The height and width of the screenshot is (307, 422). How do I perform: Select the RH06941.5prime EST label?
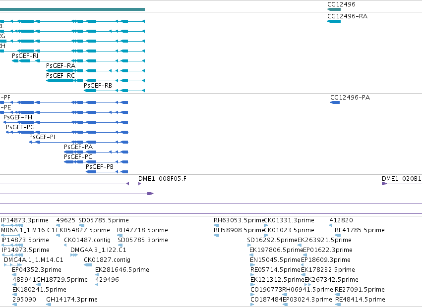coord(307,290)
